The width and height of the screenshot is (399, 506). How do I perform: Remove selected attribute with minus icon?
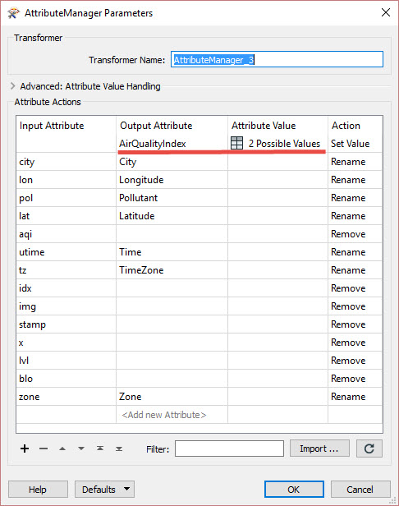[x=44, y=448]
